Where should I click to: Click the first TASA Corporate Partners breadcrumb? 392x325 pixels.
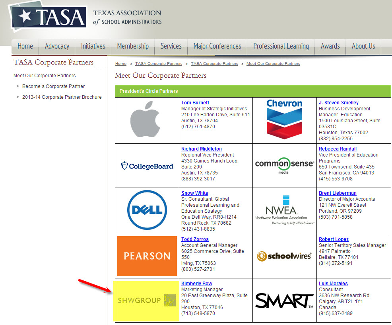[x=159, y=64]
